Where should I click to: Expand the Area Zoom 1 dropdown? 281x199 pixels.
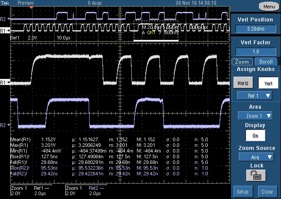(x=255, y=116)
